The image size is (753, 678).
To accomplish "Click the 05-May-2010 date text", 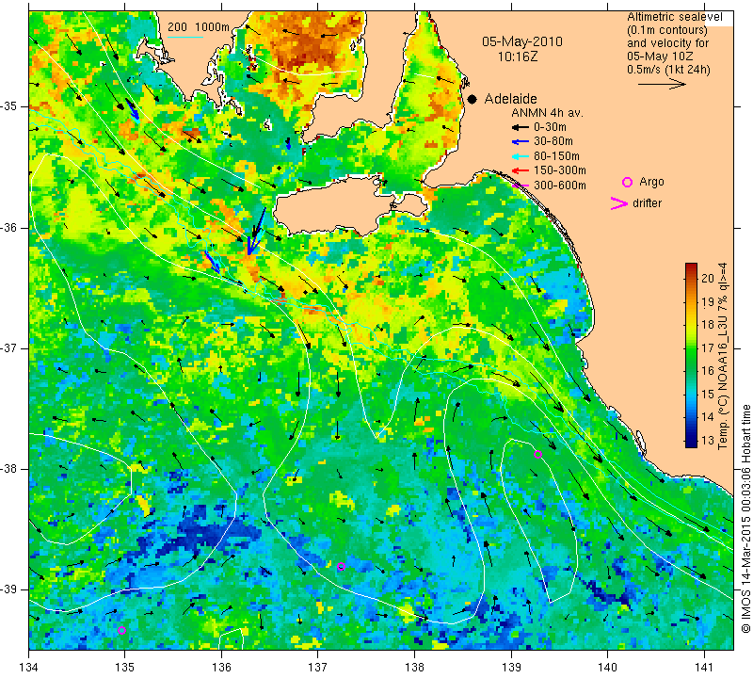I will 522,41.
